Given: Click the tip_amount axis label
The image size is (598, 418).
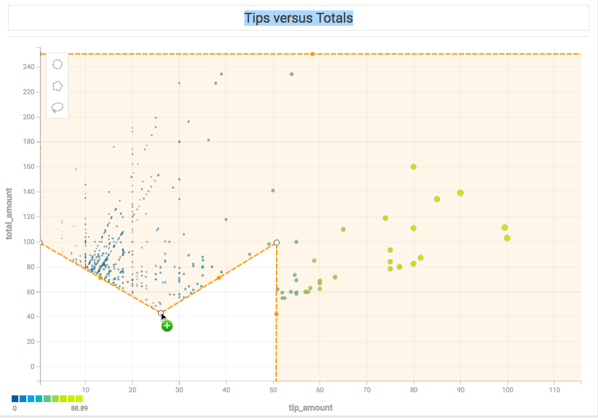Looking at the screenshot, I should [x=310, y=408].
